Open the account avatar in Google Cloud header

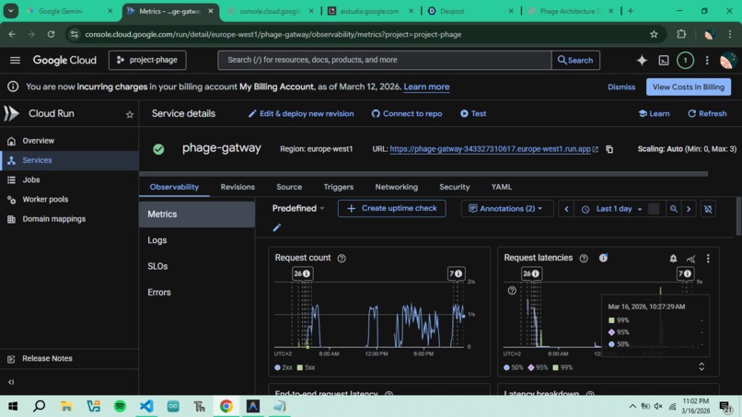(x=727, y=60)
